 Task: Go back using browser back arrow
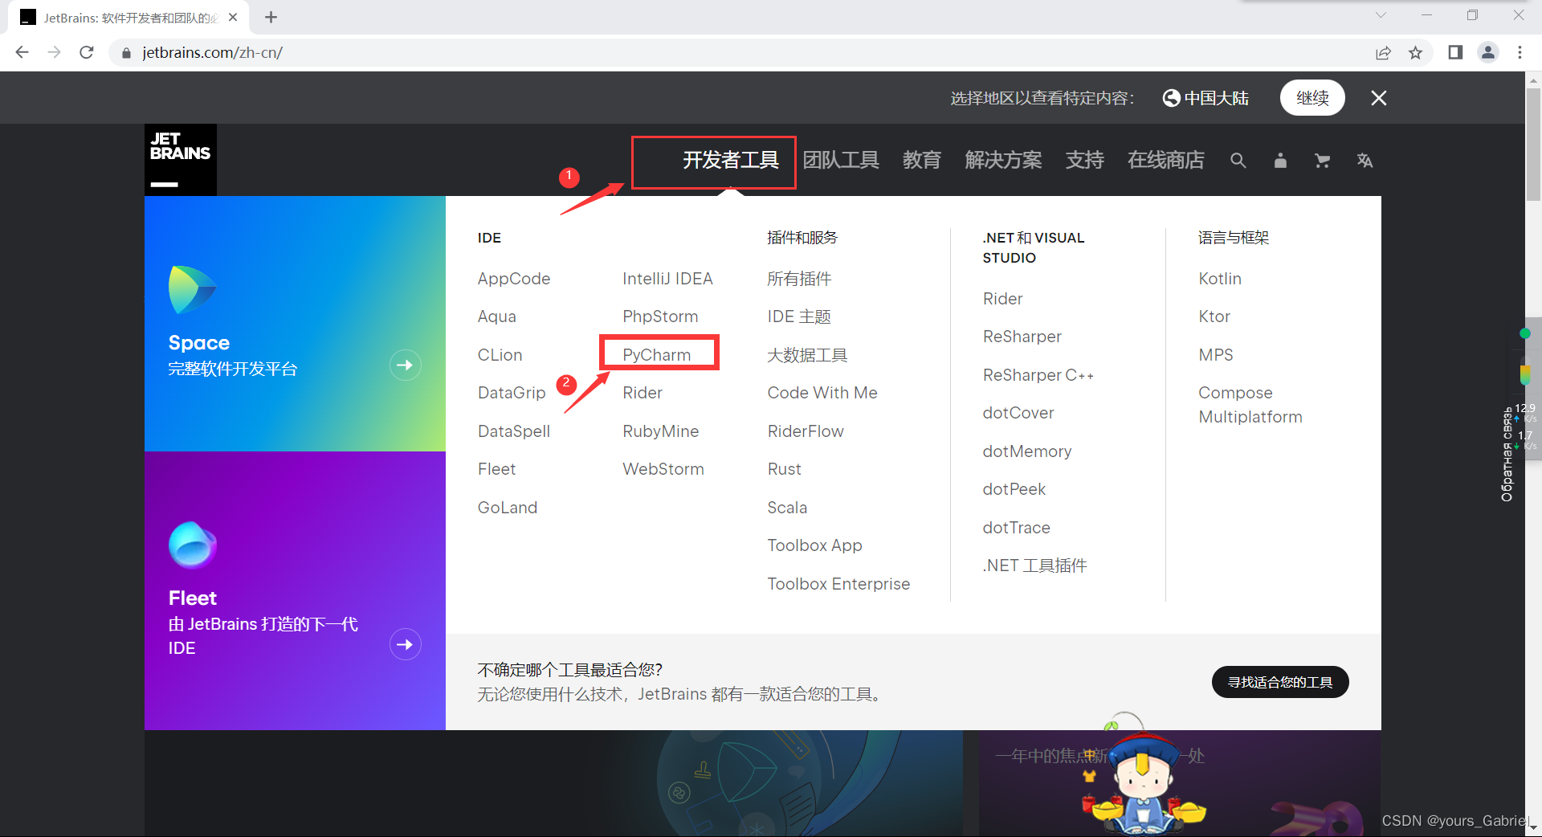tap(22, 52)
